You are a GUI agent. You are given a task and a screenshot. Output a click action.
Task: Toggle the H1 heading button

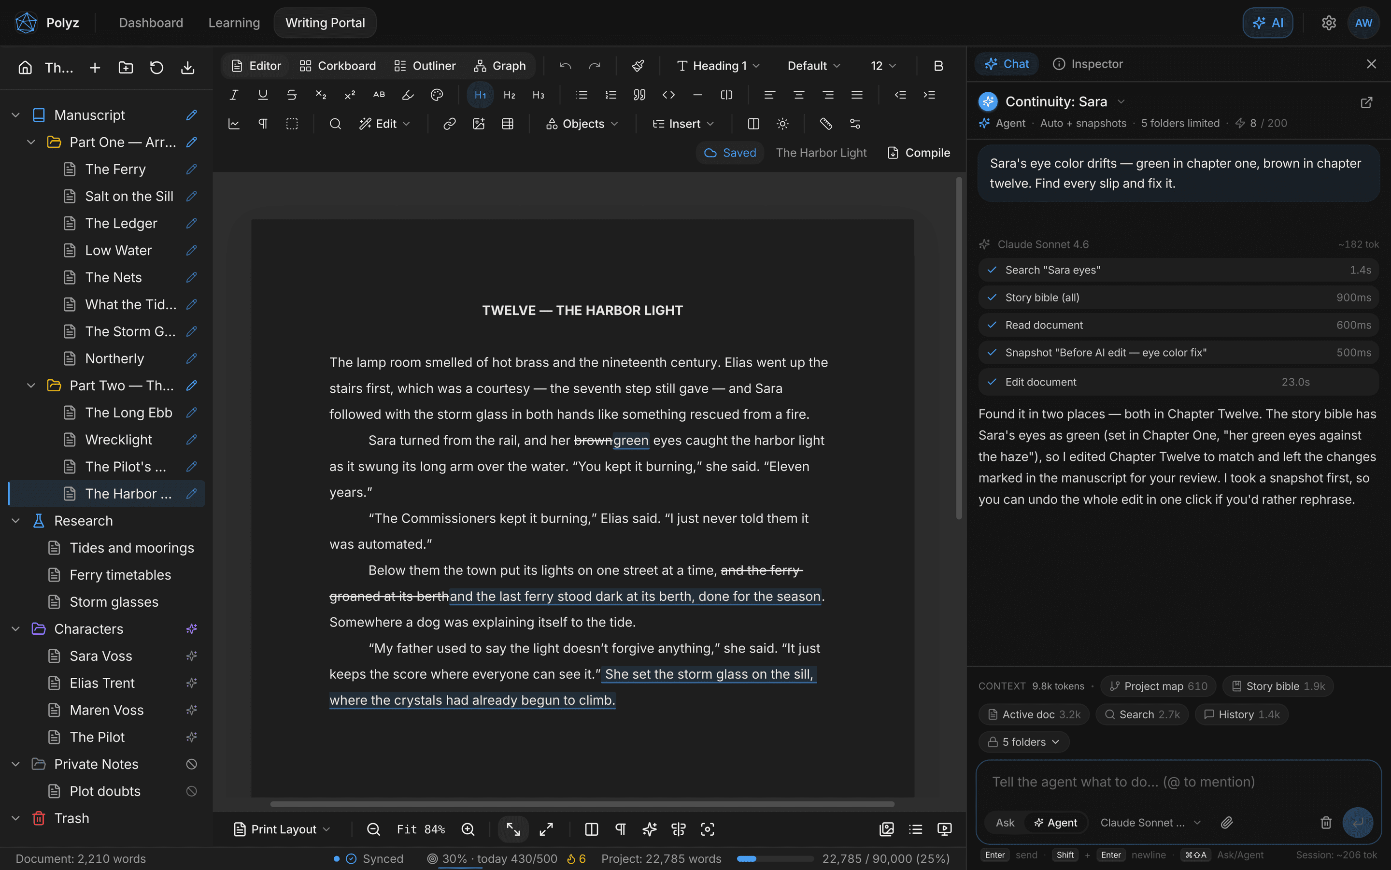(x=481, y=95)
